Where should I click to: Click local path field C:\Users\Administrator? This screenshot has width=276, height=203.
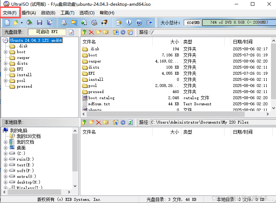click(213, 122)
